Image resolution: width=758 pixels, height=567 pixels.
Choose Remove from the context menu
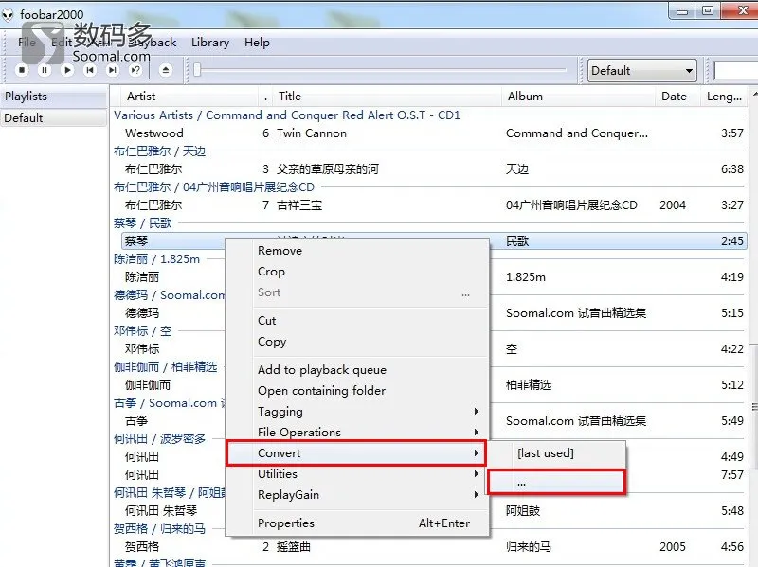click(357, 251)
